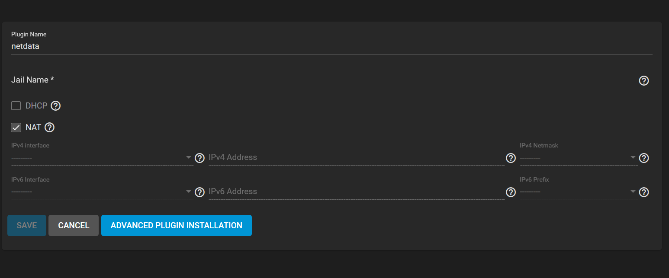Open help tooltip for Jail Name
The image size is (669, 278).
coord(644,80)
